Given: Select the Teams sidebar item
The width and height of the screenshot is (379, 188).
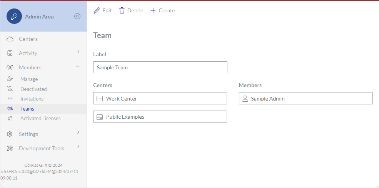Looking at the screenshot, I should [43, 109].
